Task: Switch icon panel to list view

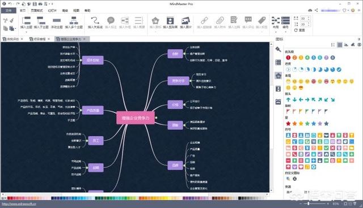Action: coord(333,45)
